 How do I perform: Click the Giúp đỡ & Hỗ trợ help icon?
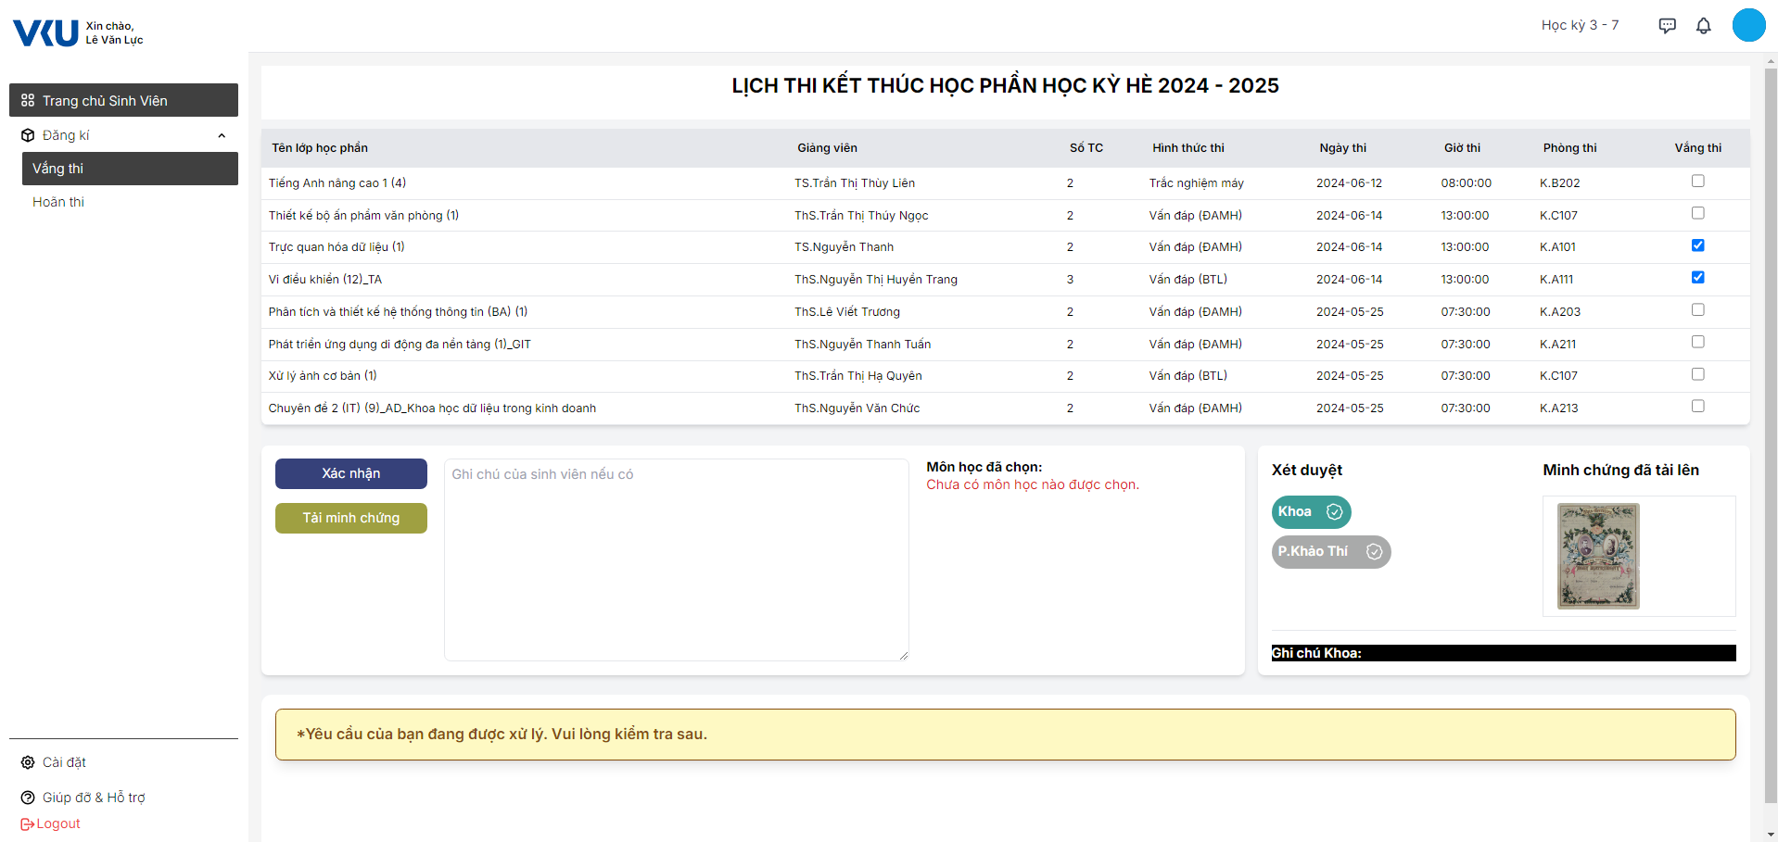[x=28, y=798]
